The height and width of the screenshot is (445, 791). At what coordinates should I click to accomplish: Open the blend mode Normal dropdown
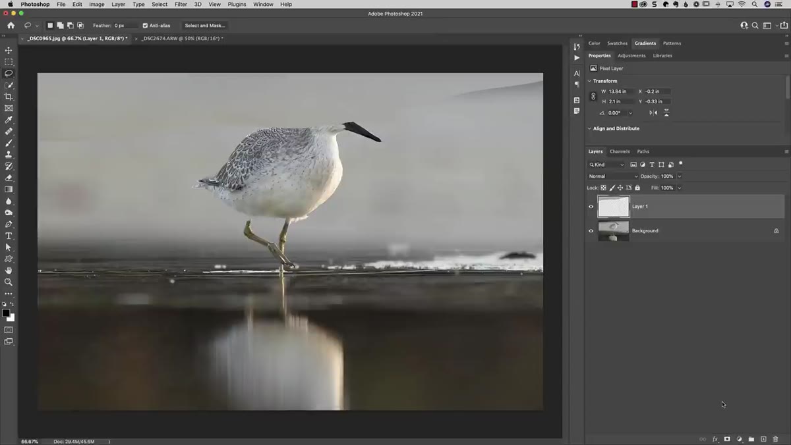pos(613,176)
